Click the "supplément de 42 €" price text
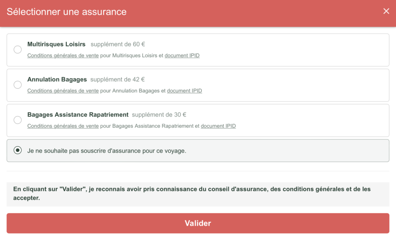Viewport: 396px width, 240px height. 117,79
